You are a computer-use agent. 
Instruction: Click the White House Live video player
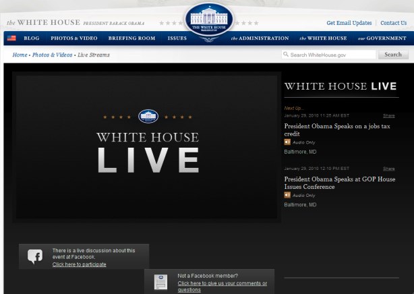pos(146,147)
